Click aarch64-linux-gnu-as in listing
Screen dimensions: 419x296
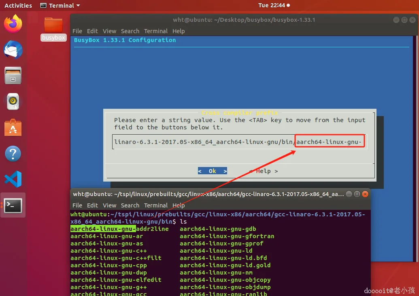(x=106, y=243)
